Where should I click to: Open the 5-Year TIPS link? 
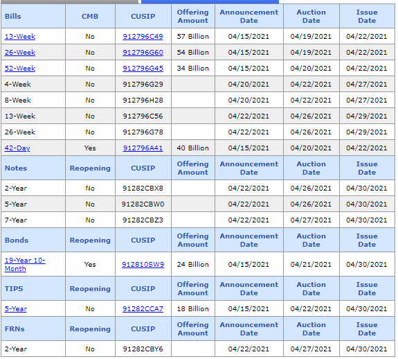click(16, 309)
